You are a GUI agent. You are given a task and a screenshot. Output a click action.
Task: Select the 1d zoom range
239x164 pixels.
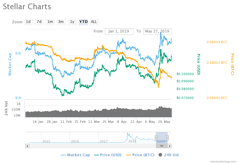coord(28,22)
